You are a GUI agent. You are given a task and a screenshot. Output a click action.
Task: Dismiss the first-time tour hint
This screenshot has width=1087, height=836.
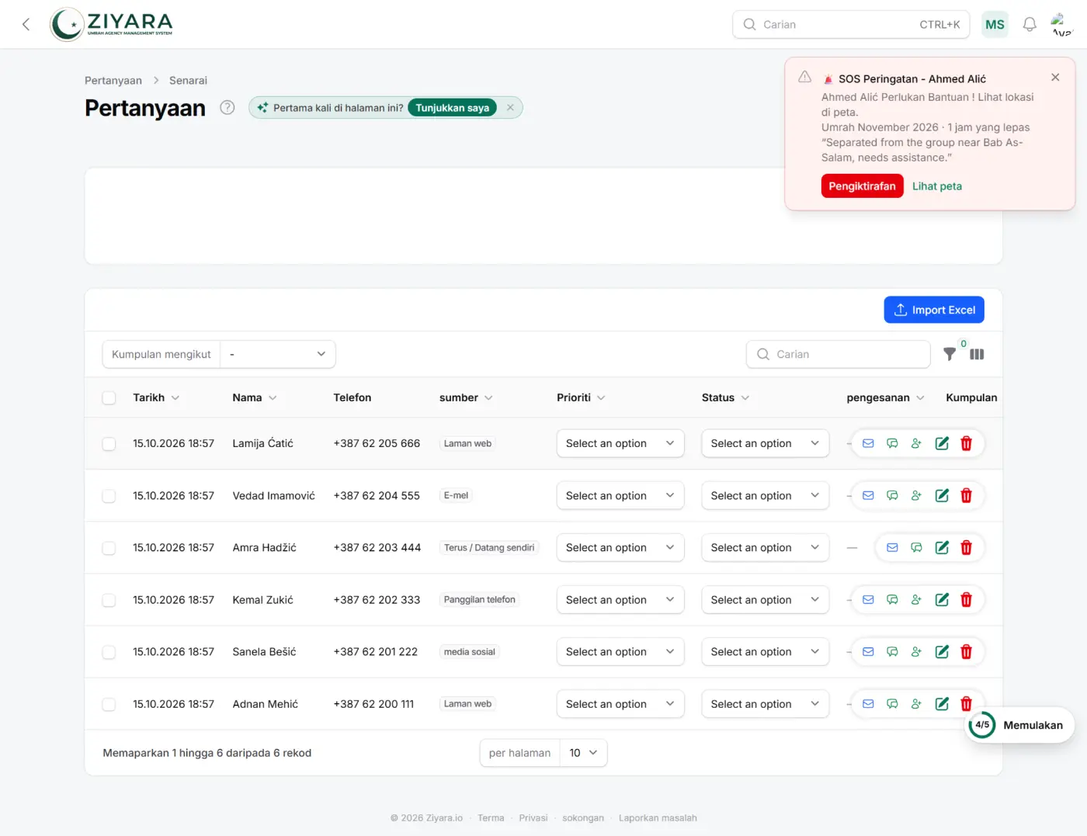[x=510, y=108]
